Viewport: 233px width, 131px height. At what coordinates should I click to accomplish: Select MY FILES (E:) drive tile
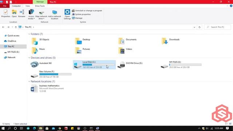(181, 65)
